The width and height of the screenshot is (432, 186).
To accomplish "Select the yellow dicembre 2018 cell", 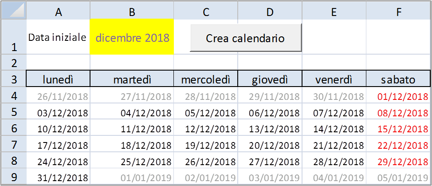I will pos(132,38).
